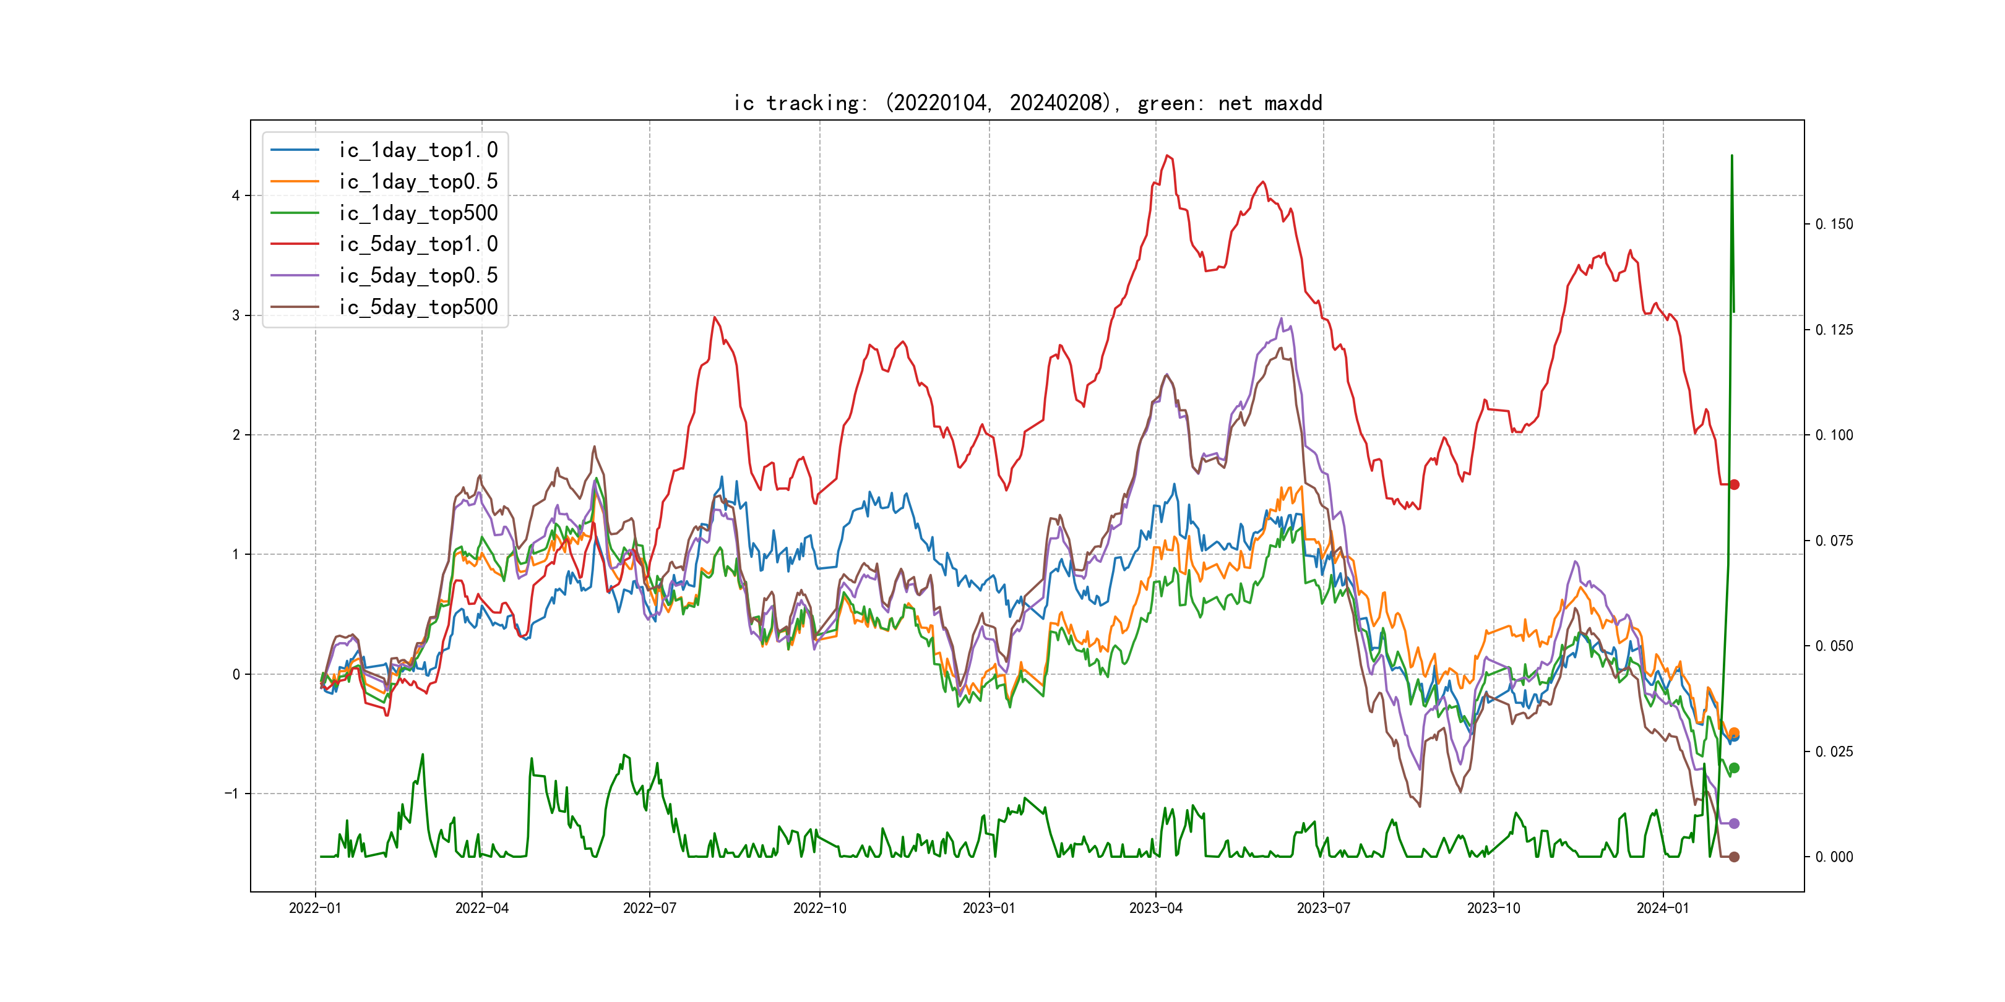Image resolution: width=2005 pixels, height=1002 pixels.
Task: Click the 0.150 right-axis tick label
Action: pos(1834,224)
